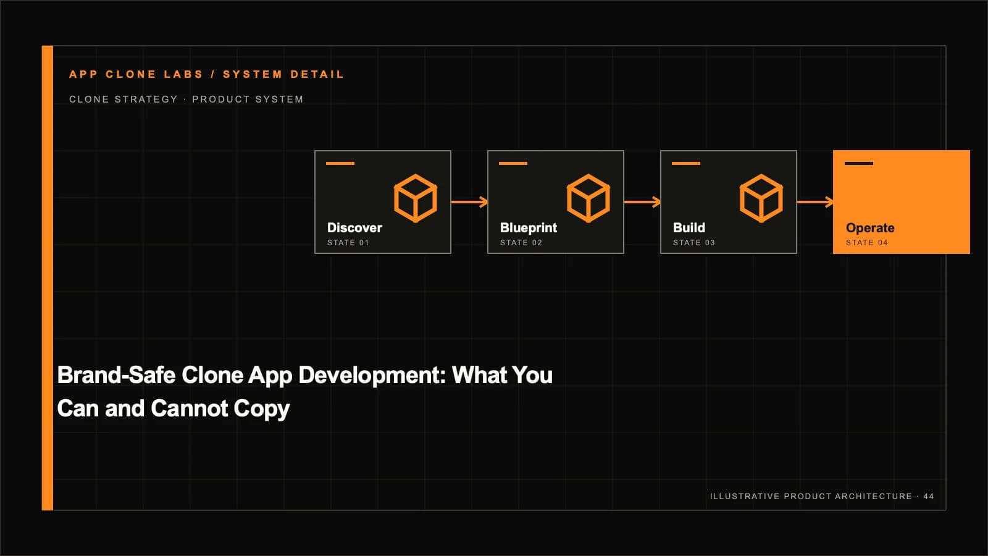988x556 pixels.
Task: Select the orange Operate State 04 card
Action: pyautogui.click(x=902, y=202)
